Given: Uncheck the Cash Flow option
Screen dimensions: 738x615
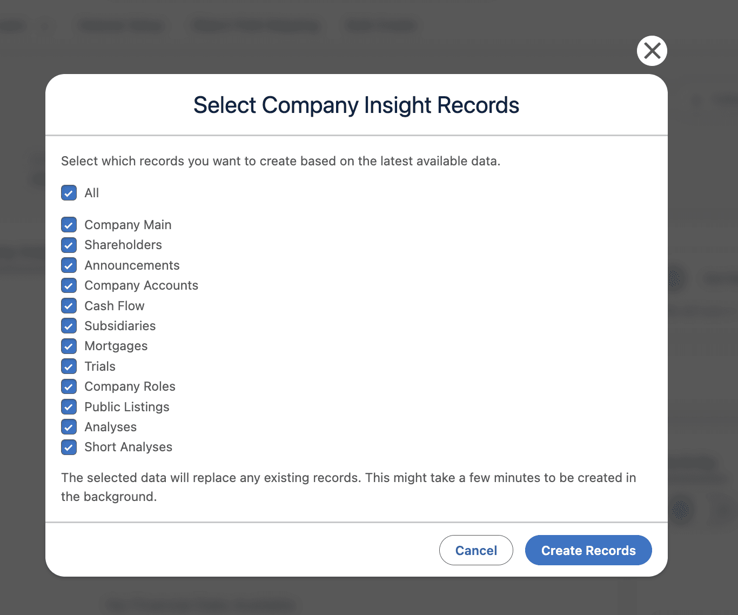Looking at the screenshot, I should tap(69, 306).
